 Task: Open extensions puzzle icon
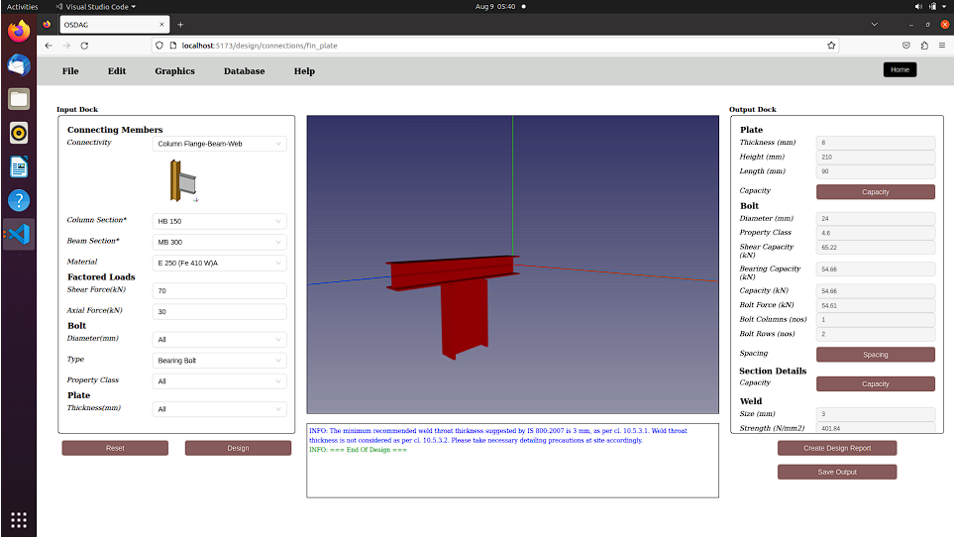coord(924,46)
